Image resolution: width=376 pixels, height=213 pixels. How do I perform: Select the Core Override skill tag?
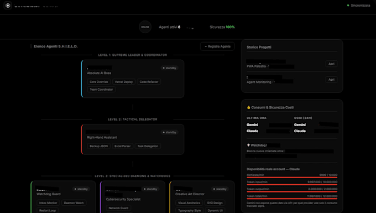99,82
